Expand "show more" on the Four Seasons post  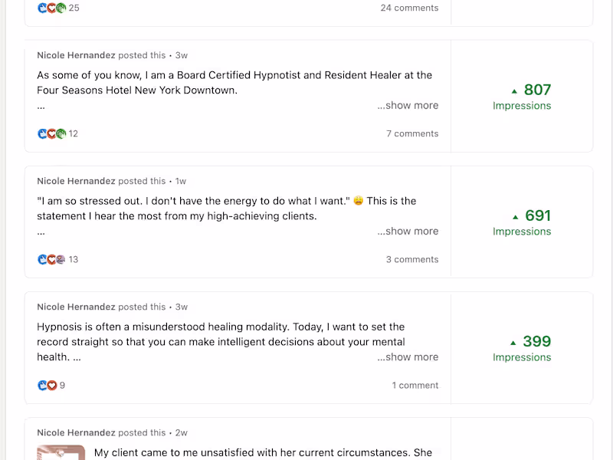point(408,106)
